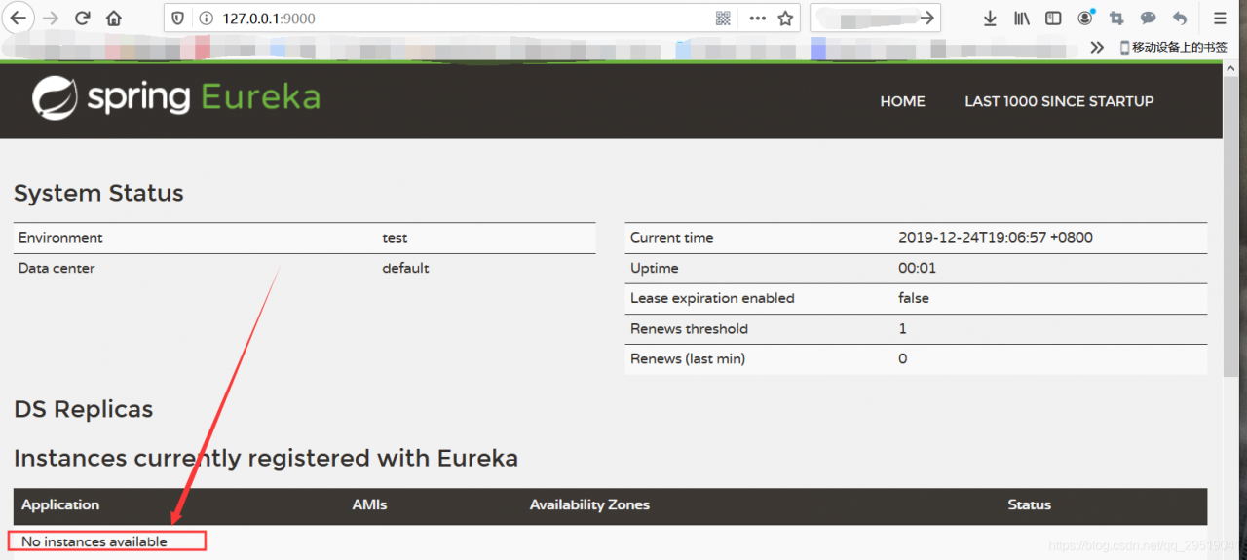Click the screenshot crop tool icon
Screen dimensions: 1247x560
[1116, 19]
